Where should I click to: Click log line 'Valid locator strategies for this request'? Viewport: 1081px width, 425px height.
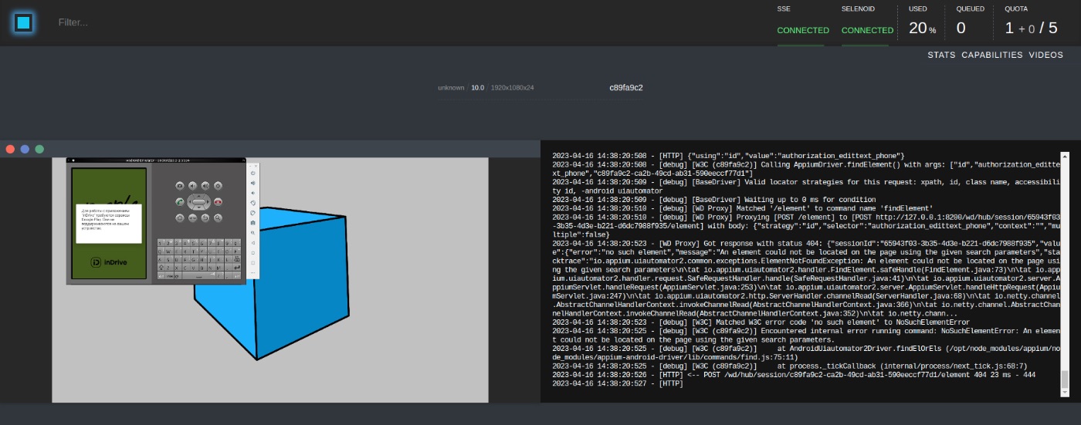click(808, 187)
